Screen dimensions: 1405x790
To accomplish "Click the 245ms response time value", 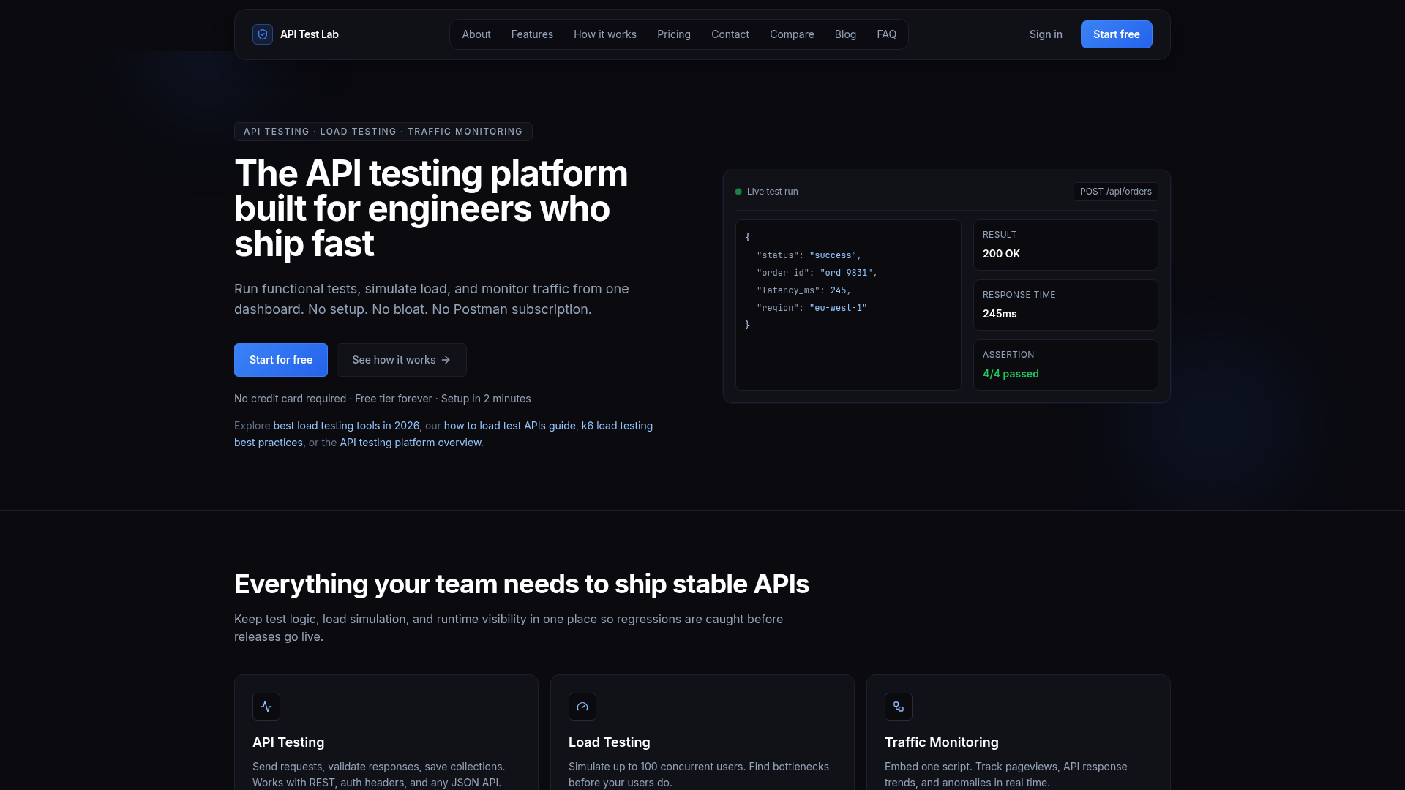I will 1000,314.
